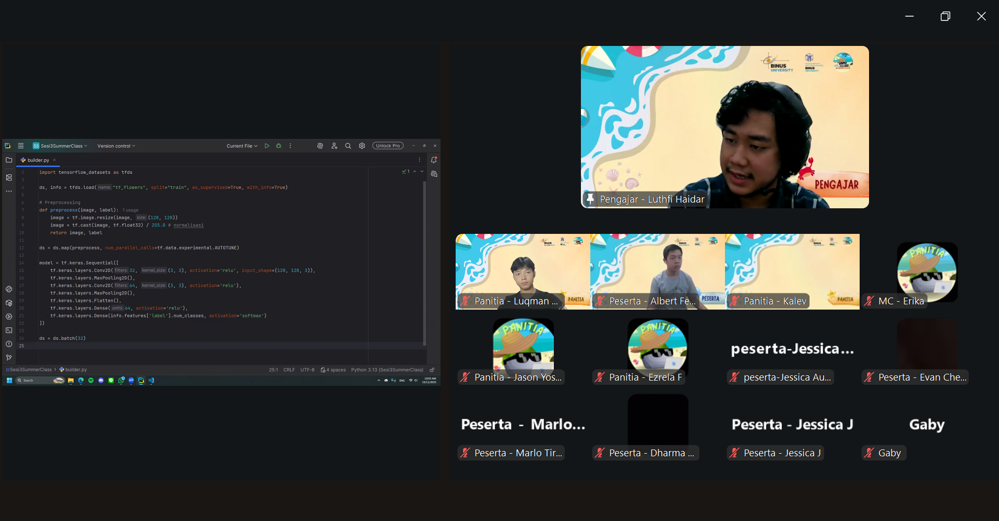The width and height of the screenshot is (999, 521).
Task: Open the Version control dropdown
Action: 116,146
